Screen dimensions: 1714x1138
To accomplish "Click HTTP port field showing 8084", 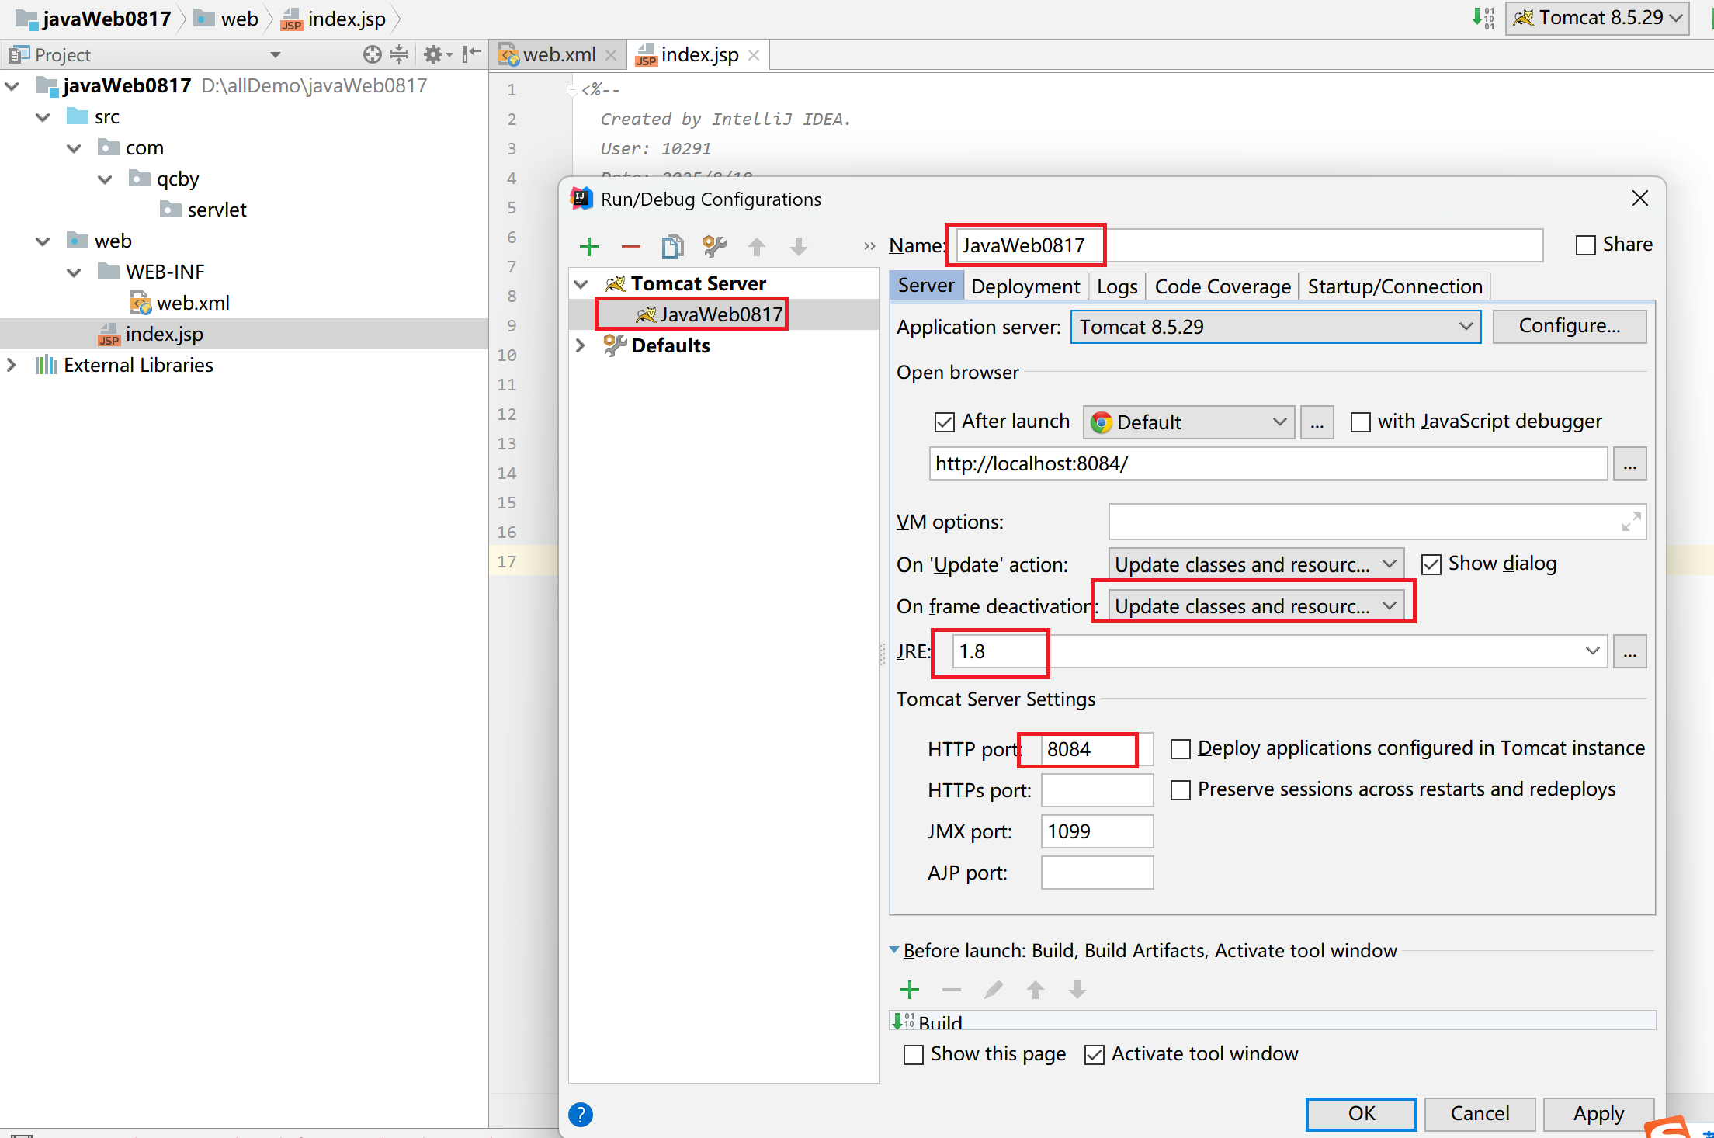I will point(1097,749).
